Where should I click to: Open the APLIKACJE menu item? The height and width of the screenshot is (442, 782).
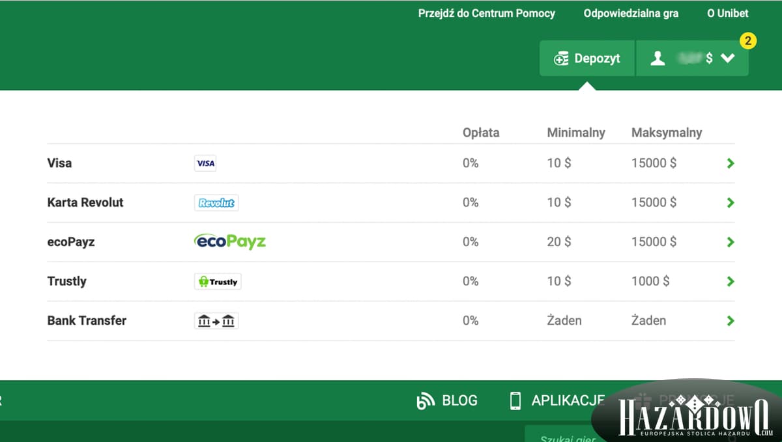coord(557,401)
